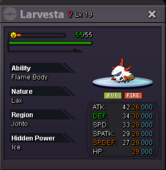Viewport: 166px width, 170px height.
Task: Click the Pokeball icon beside Larvesta's name
Action: tap(10, 14)
